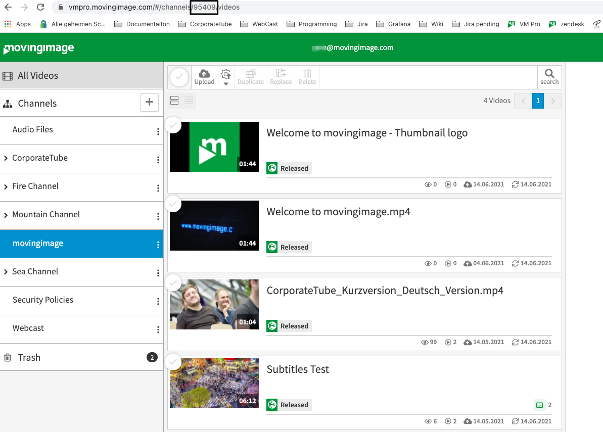Click the movingimage logo in header

pyautogui.click(x=38, y=49)
